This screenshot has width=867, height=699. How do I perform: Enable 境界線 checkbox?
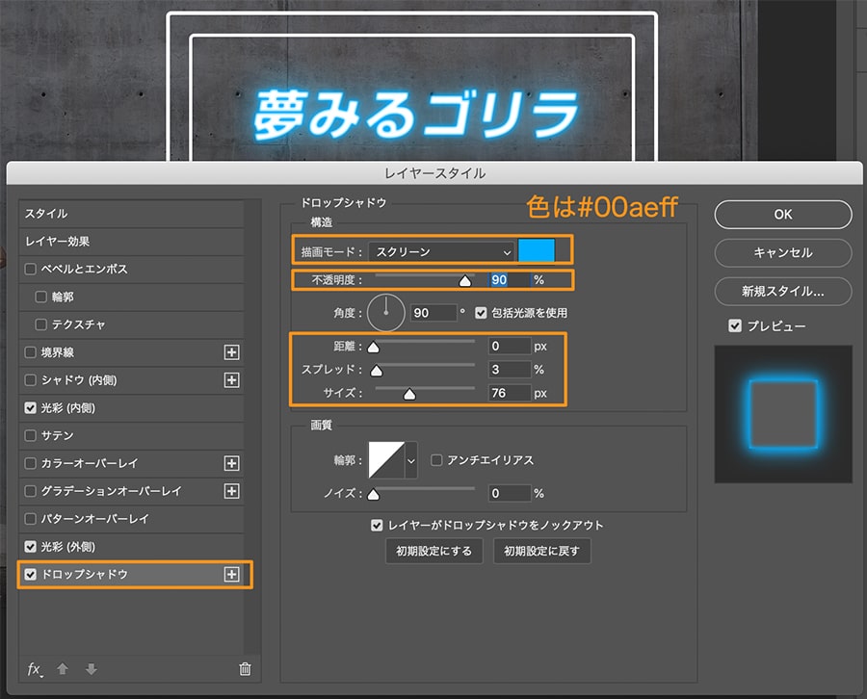(x=31, y=352)
